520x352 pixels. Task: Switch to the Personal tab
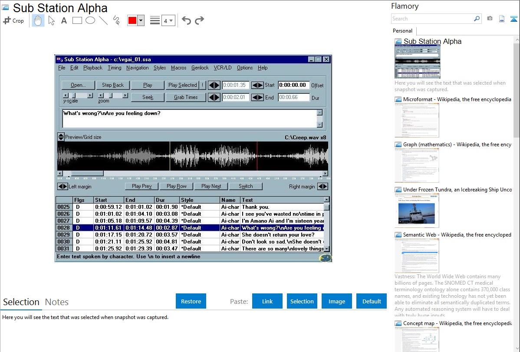point(403,31)
